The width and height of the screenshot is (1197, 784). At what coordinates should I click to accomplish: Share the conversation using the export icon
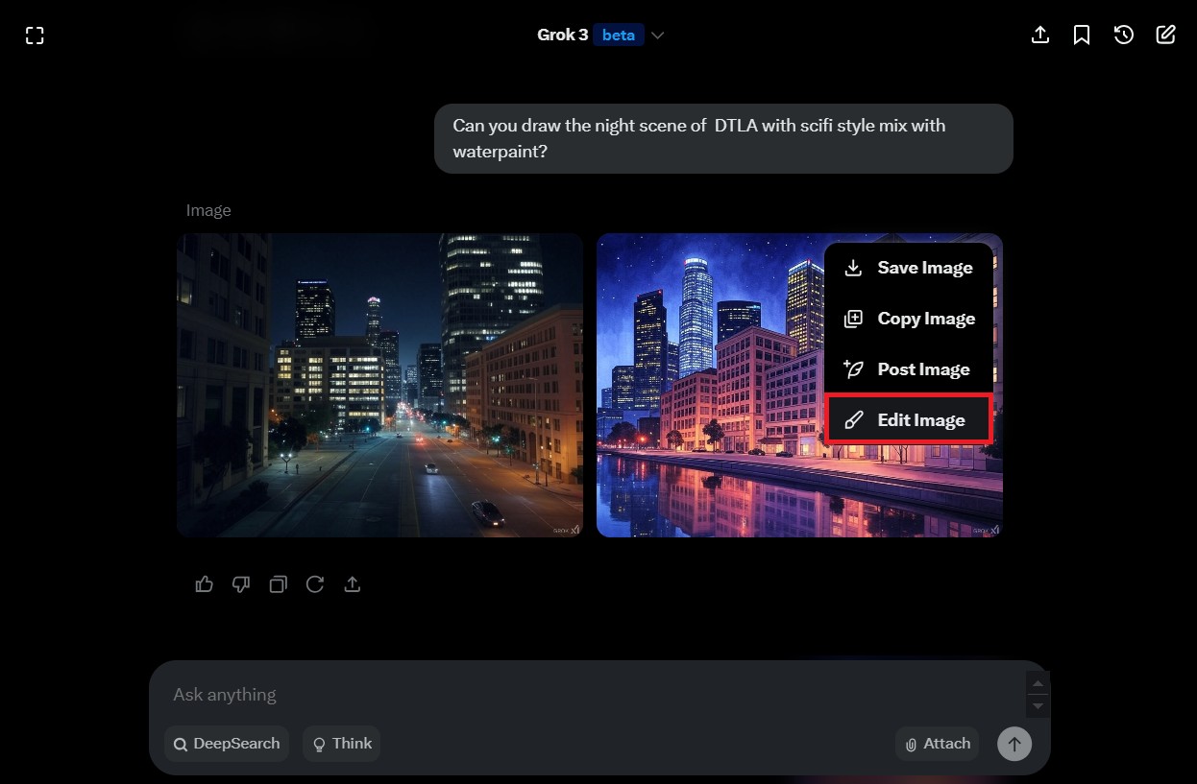point(1039,35)
